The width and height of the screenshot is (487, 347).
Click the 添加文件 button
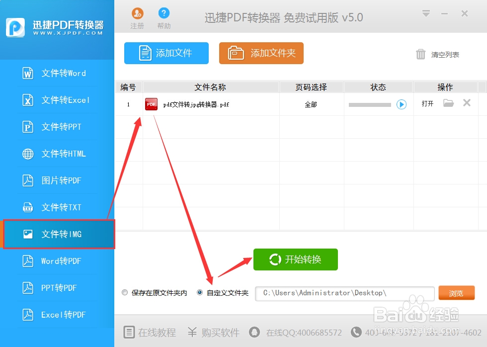coord(166,53)
